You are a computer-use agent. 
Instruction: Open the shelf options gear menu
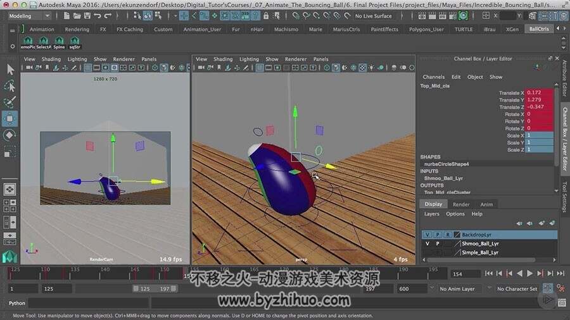(x=13, y=46)
